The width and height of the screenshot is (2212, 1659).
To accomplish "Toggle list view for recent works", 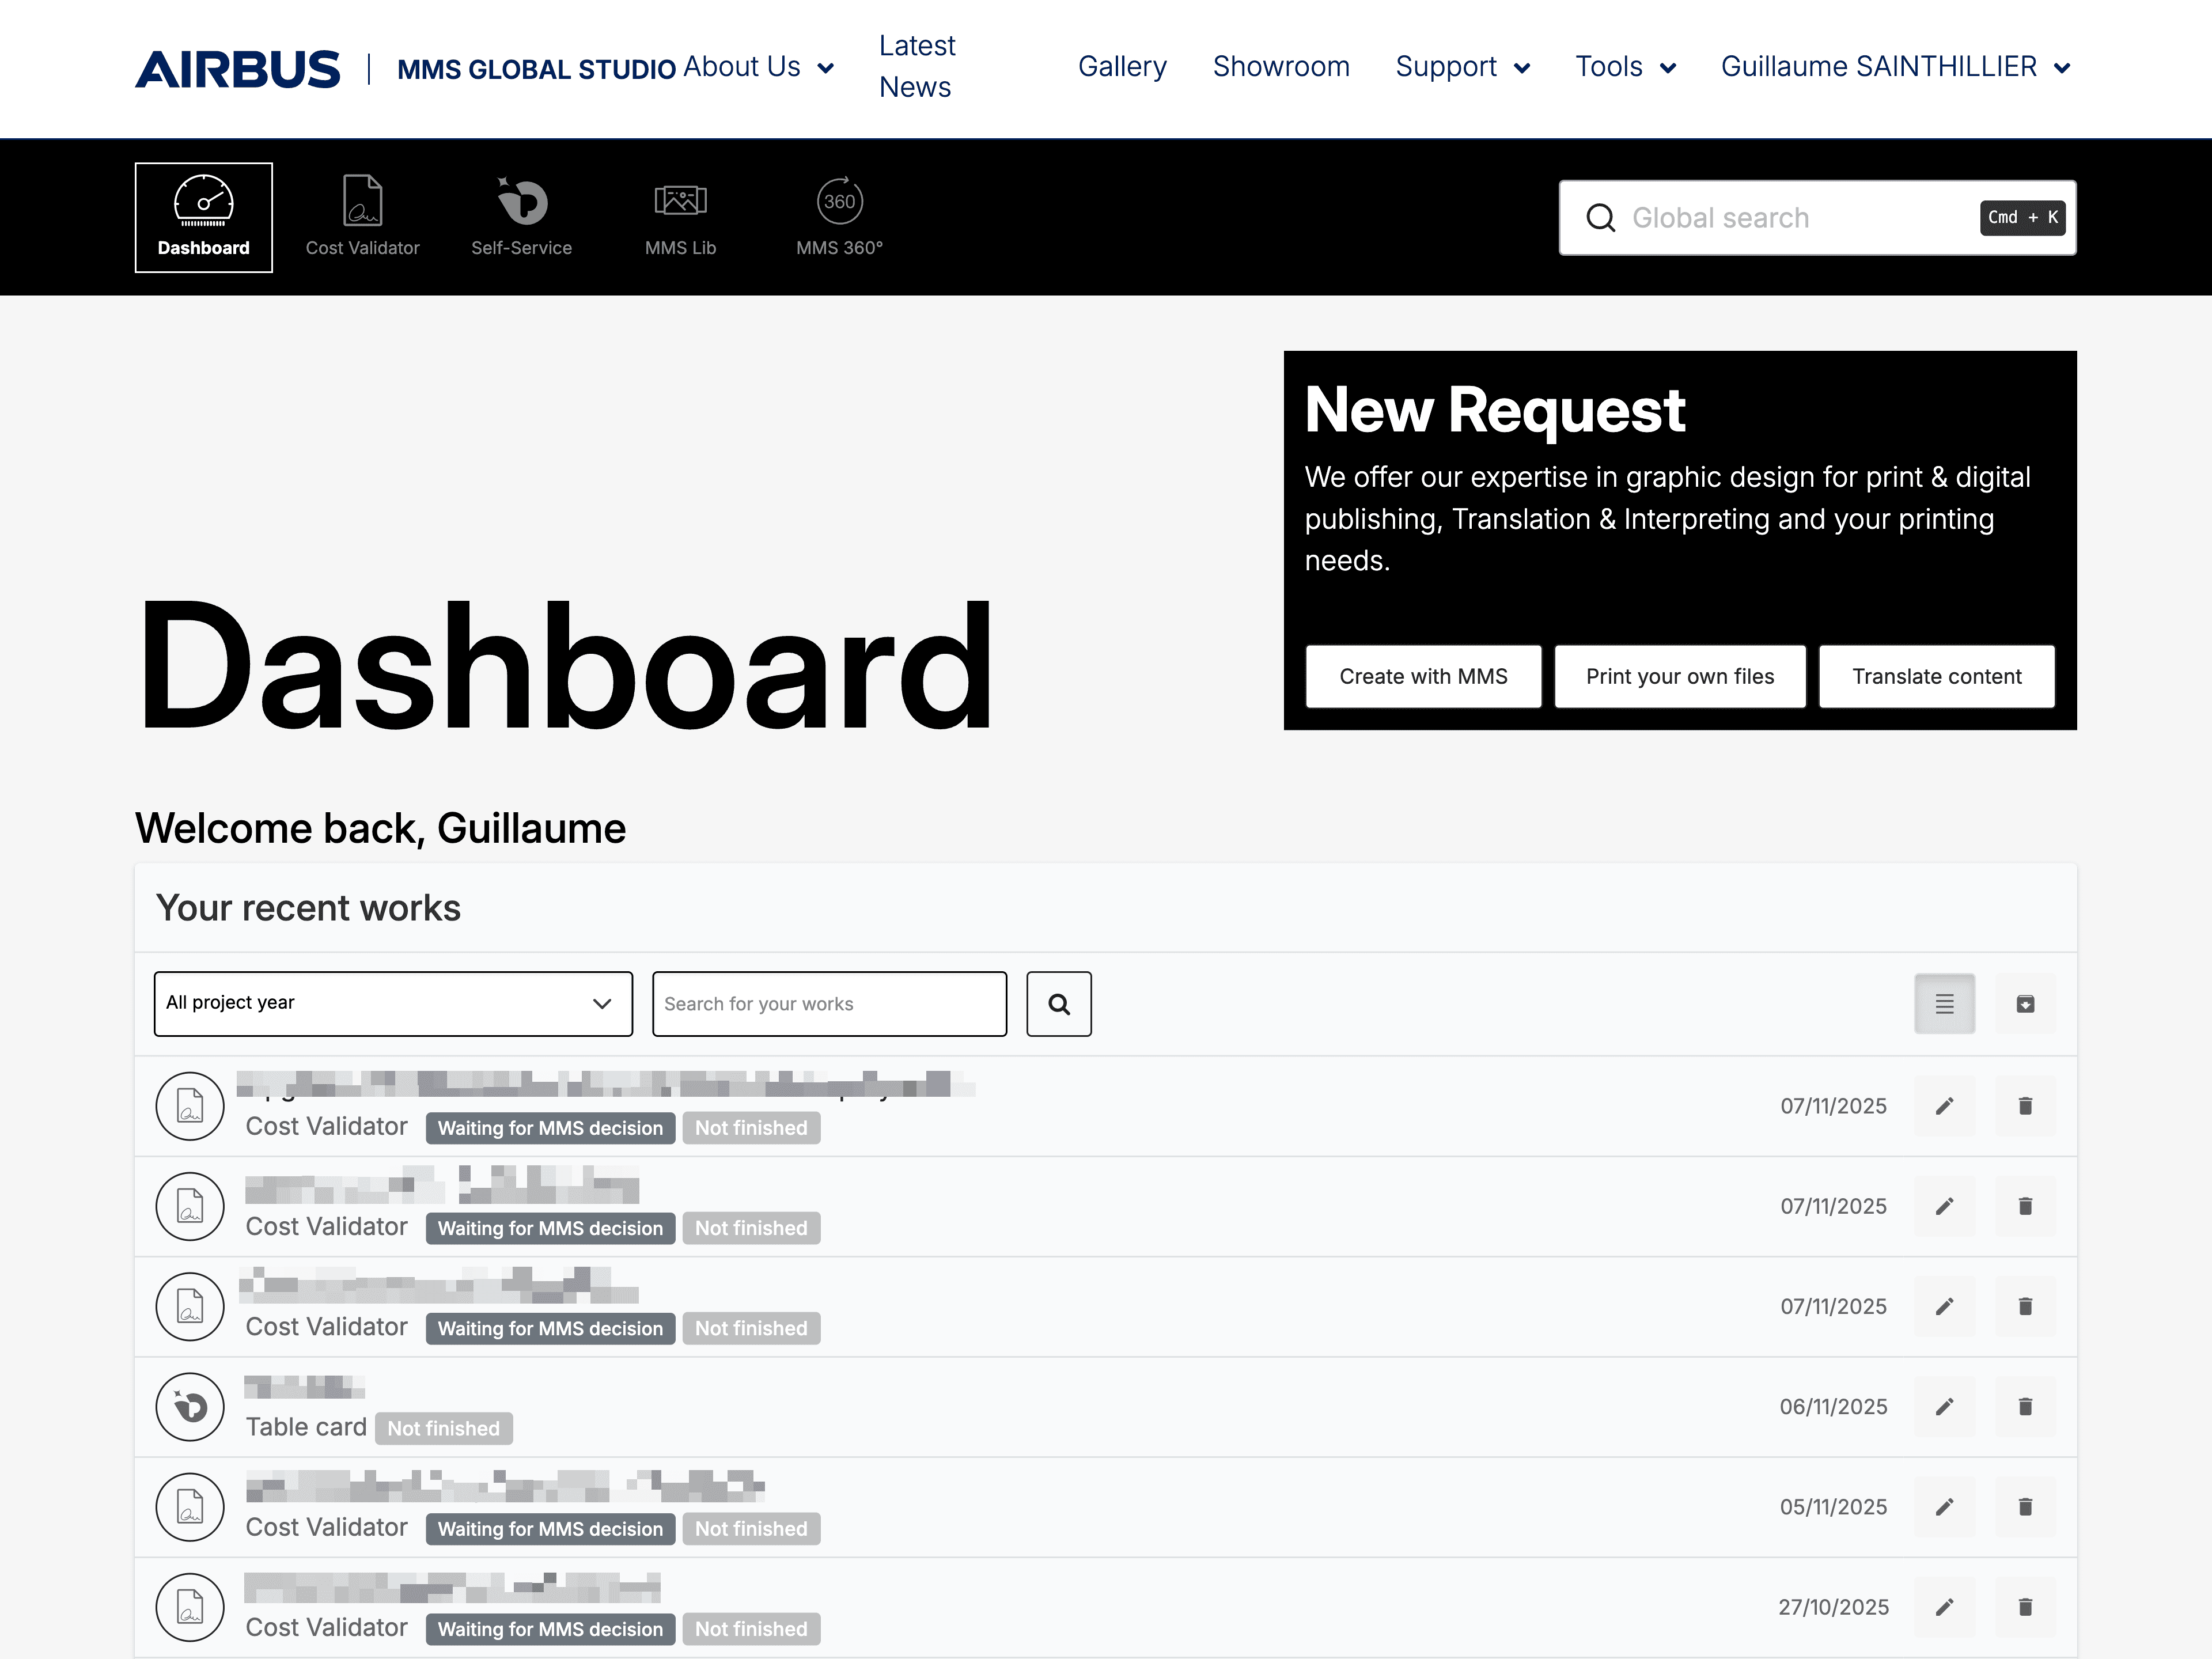I will [1944, 1003].
